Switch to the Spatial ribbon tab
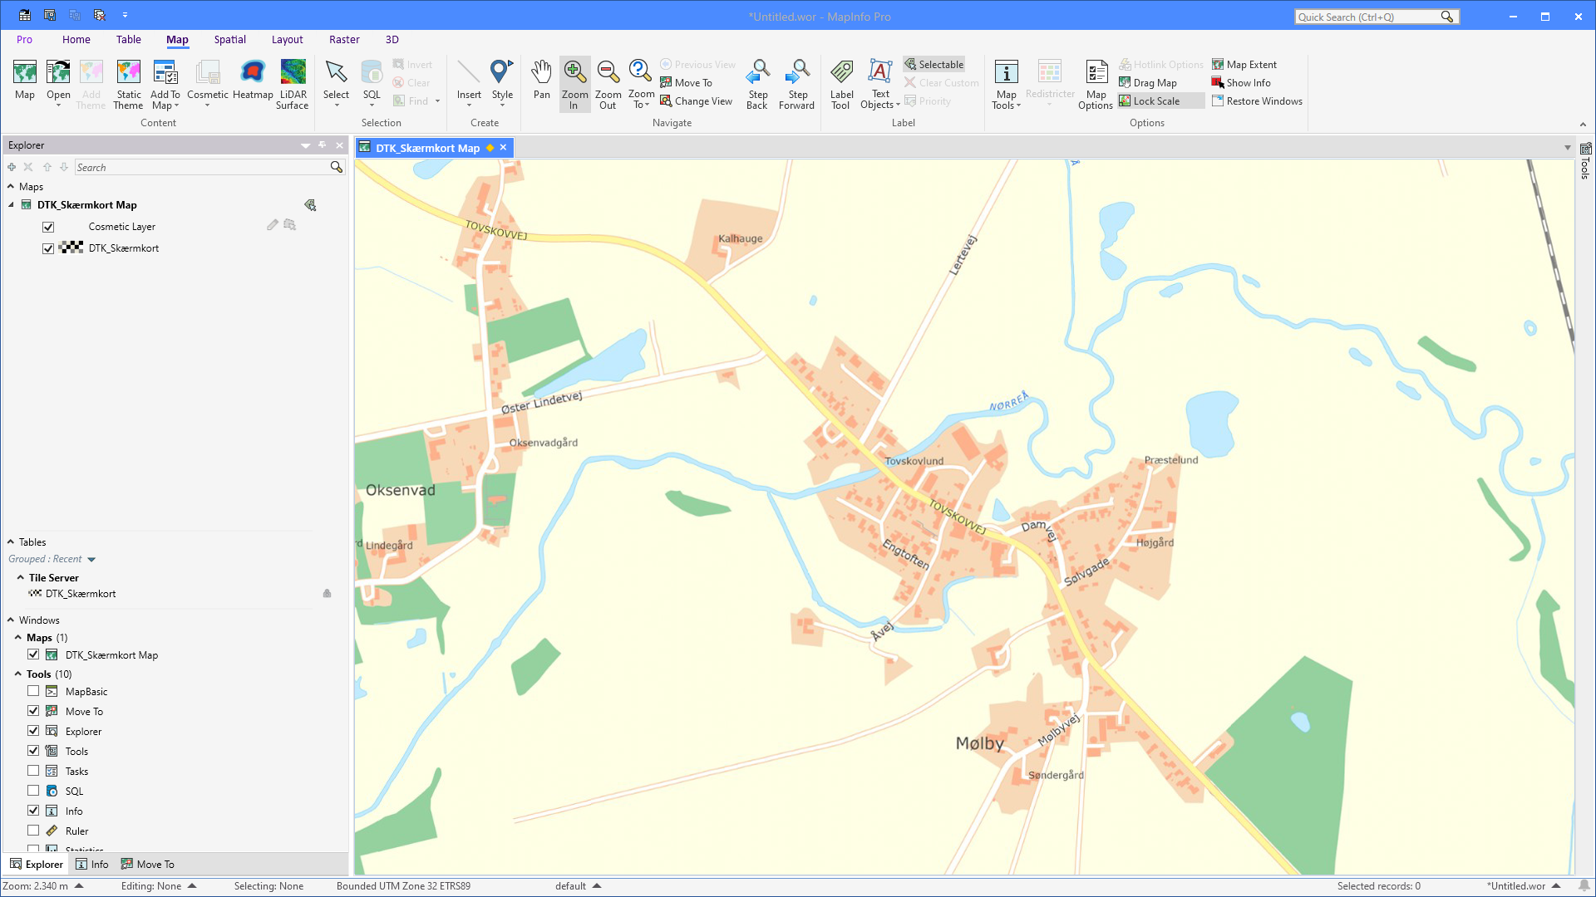This screenshot has height=897, width=1596. pyautogui.click(x=229, y=39)
